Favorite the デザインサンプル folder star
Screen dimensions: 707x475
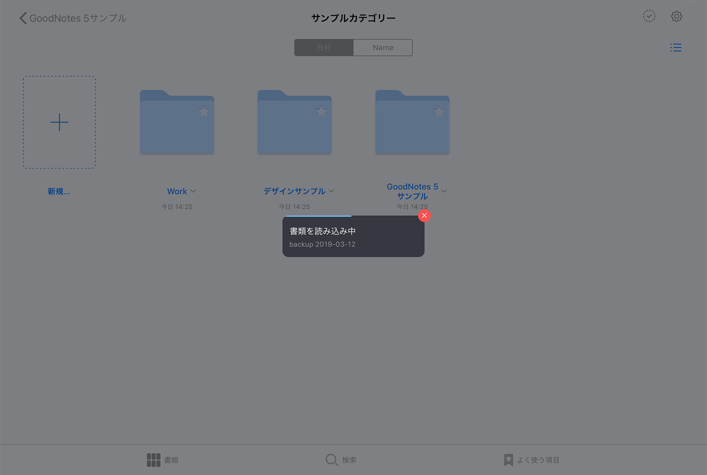coord(321,111)
